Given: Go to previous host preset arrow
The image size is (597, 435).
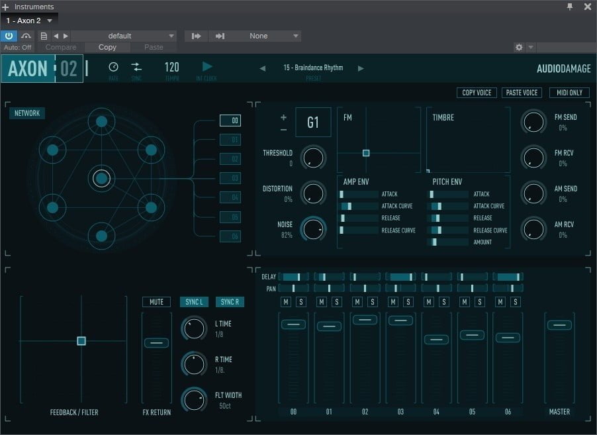Looking at the screenshot, I should pos(56,36).
